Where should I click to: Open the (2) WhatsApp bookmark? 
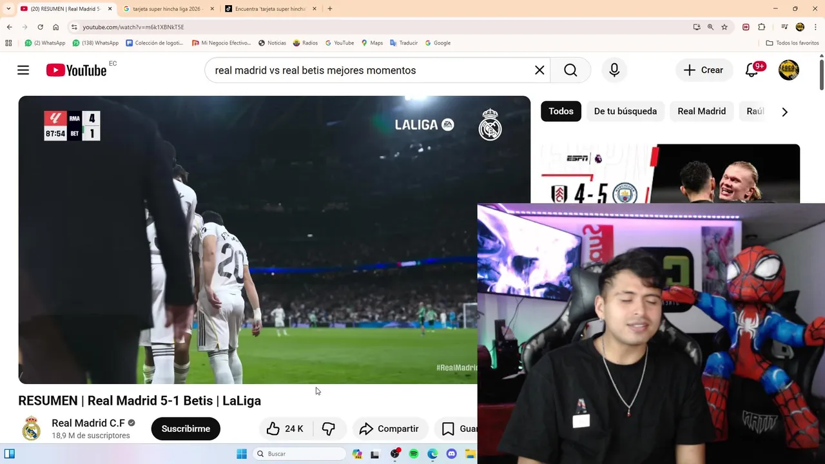point(45,43)
